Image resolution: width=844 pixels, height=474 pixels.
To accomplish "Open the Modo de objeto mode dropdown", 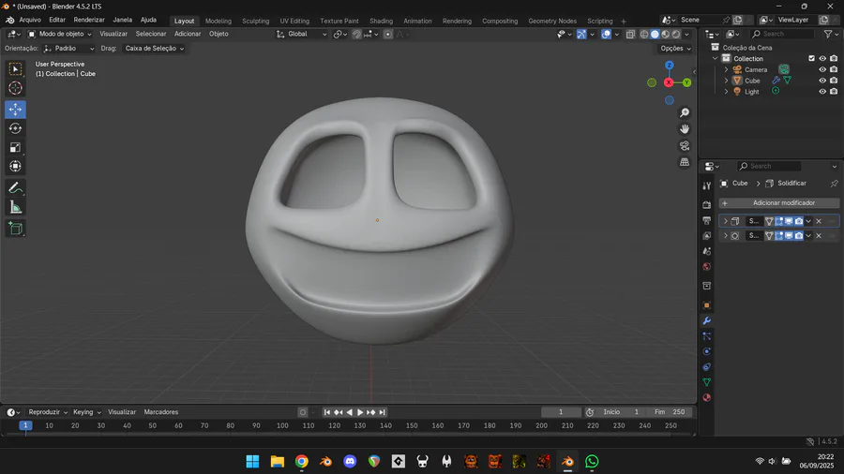I will click(60, 34).
